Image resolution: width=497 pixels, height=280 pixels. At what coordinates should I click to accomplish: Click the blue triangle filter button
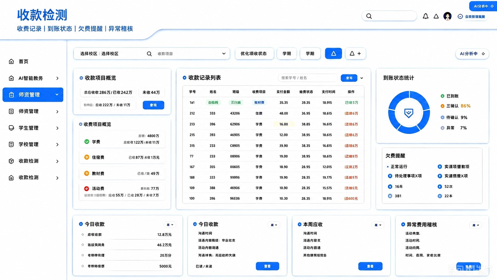point(334,54)
